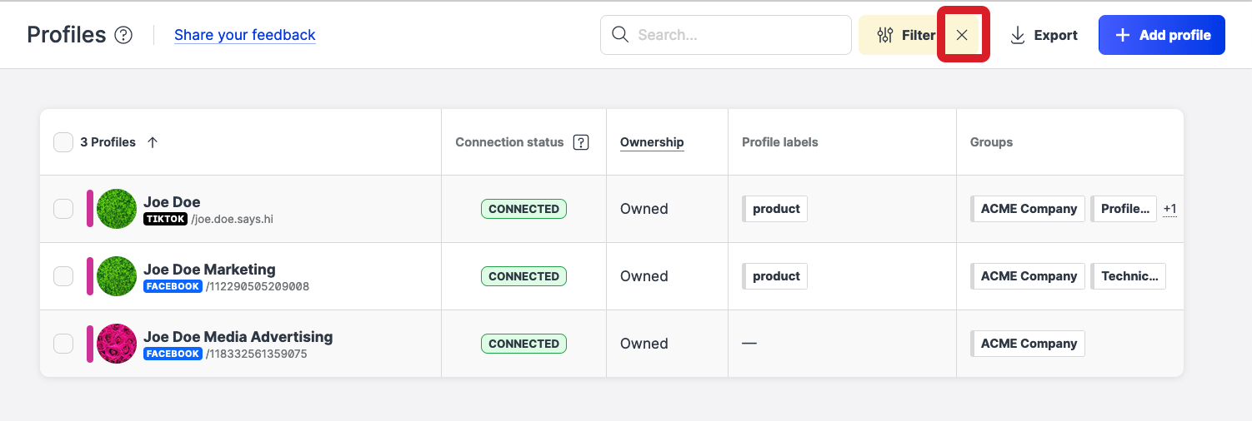
Task: Sort by the Ownership column header
Action: (652, 142)
